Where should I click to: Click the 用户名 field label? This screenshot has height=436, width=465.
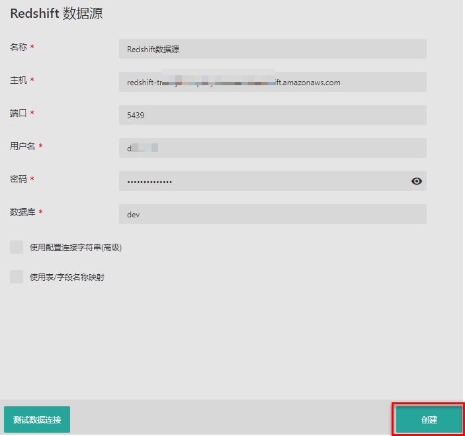click(22, 146)
